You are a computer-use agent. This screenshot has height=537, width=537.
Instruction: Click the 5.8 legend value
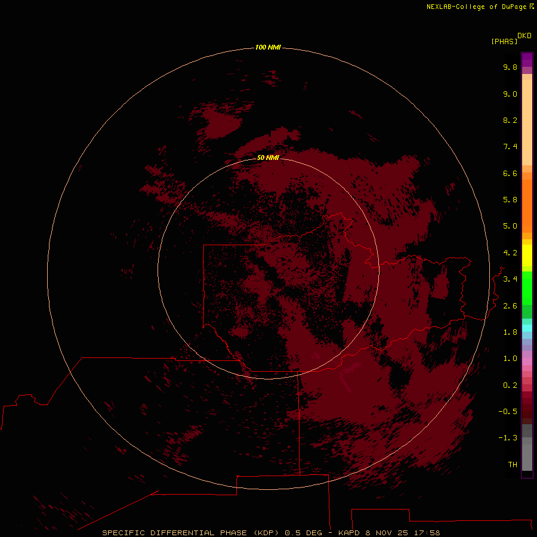coord(510,200)
